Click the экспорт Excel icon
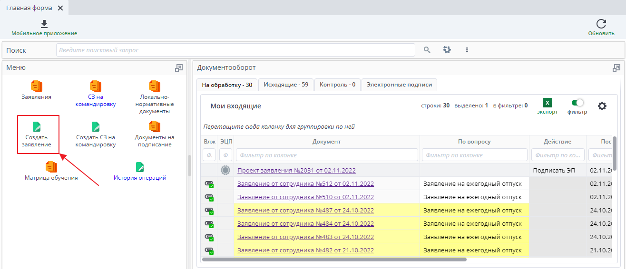The height and width of the screenshot is (269, 626). pos(547,103)
